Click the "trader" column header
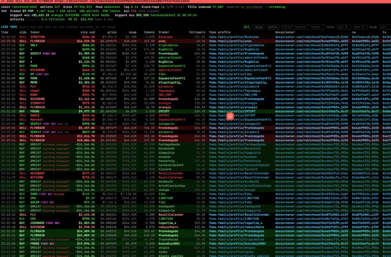This screenshot has height=257, width=391. tap(163, 32)
